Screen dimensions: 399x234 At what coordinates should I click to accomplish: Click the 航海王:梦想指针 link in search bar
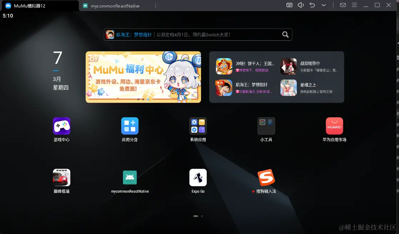click(134, 35)
